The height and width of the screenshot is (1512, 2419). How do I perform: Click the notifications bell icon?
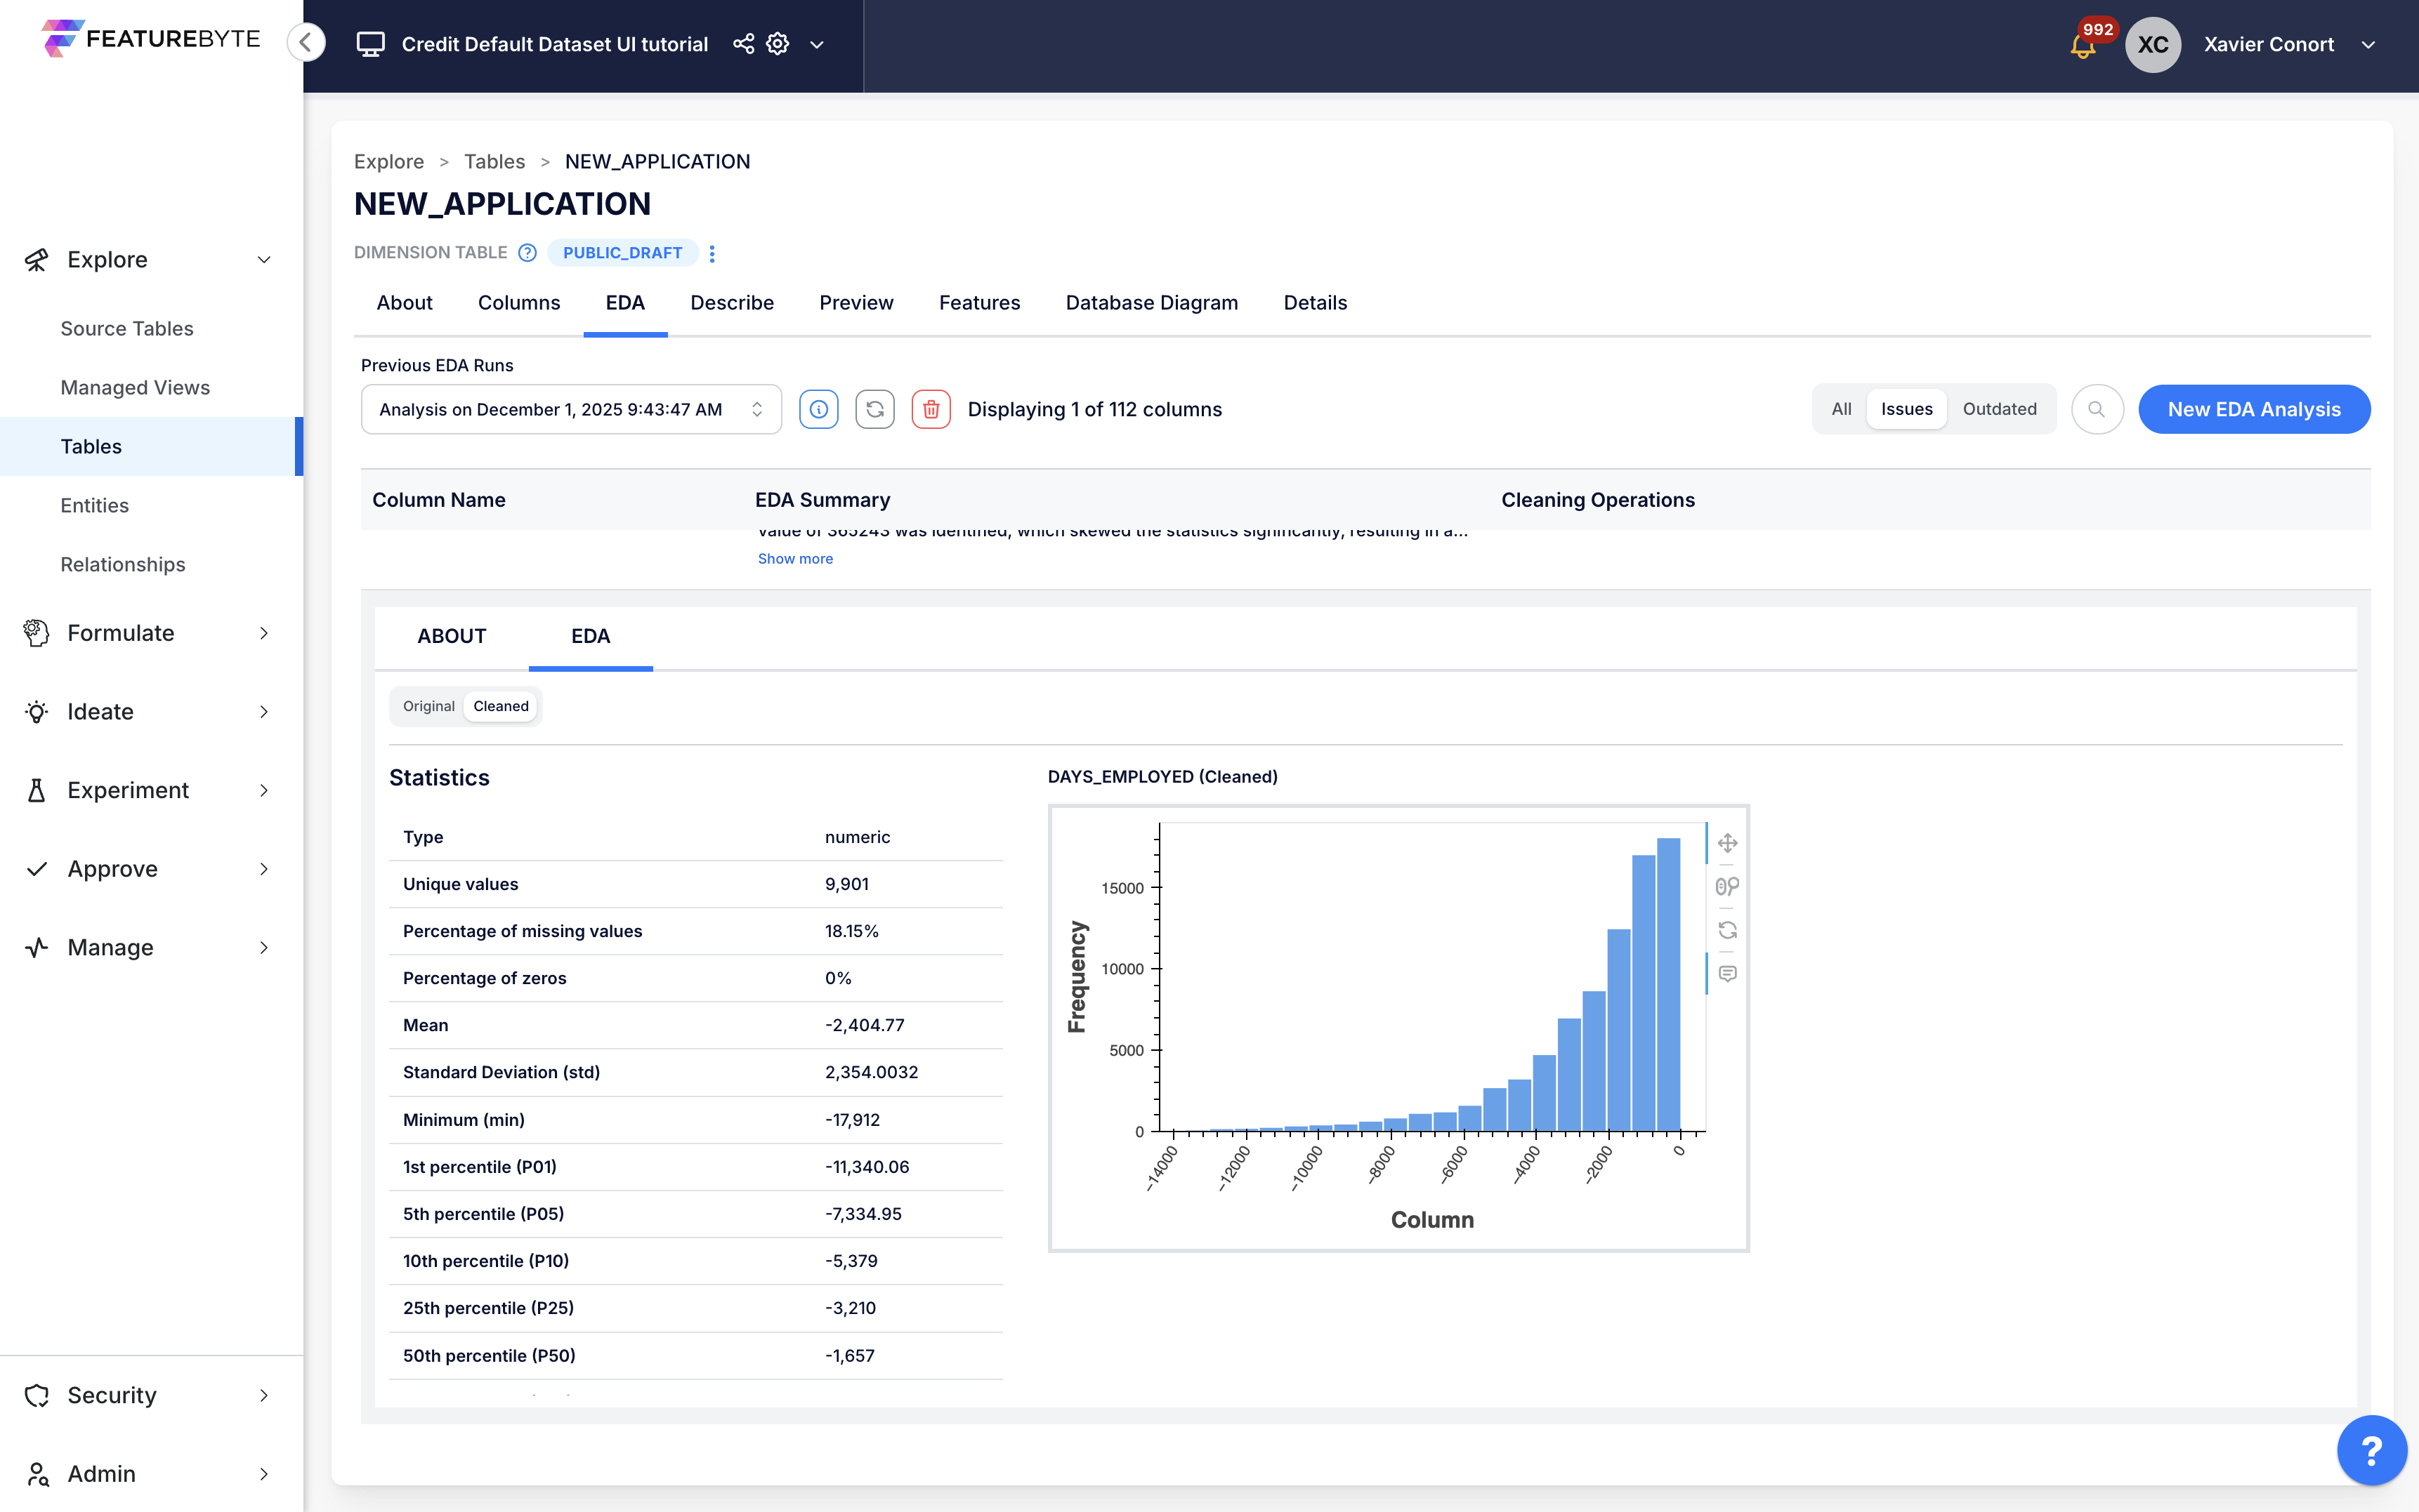[2083, 46]
